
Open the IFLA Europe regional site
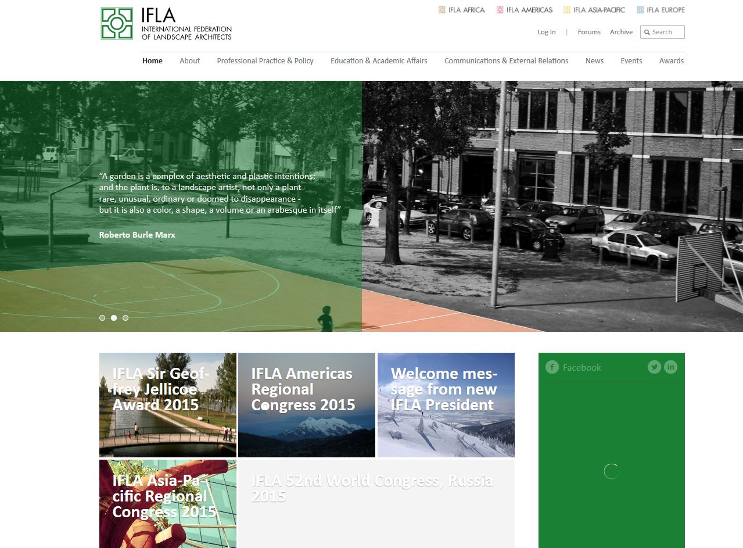(661, 10)
